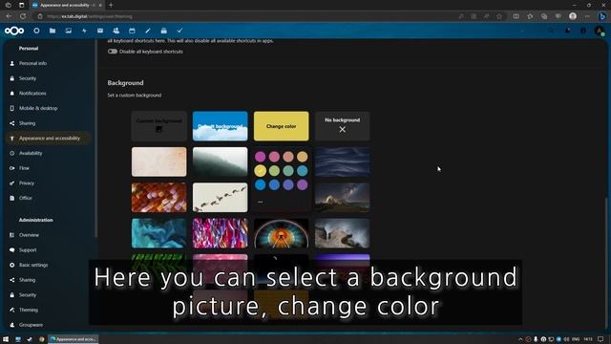Open the user avatar menu
This screenshot has width=611, height=344.
click(600, 31)
